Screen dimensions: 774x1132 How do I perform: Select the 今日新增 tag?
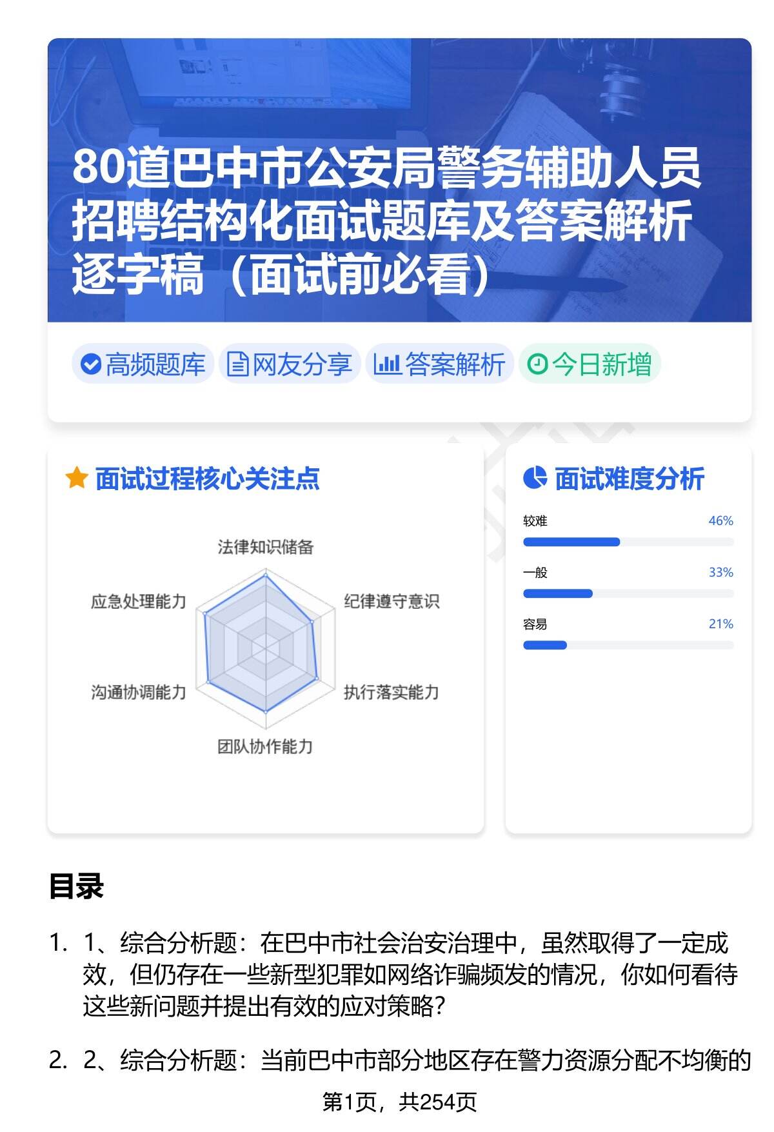[590, 364]
